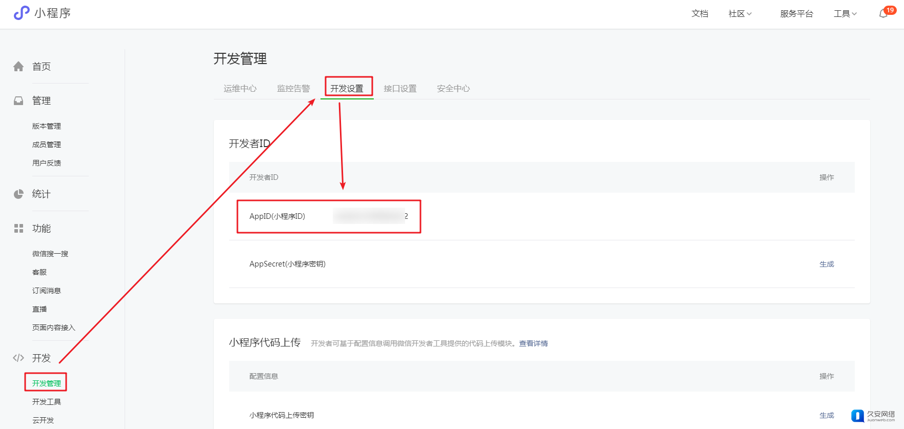Expand the 工具 dropdown menu
Viewport: 904px width, 429px height.
[x=845, y=14]
